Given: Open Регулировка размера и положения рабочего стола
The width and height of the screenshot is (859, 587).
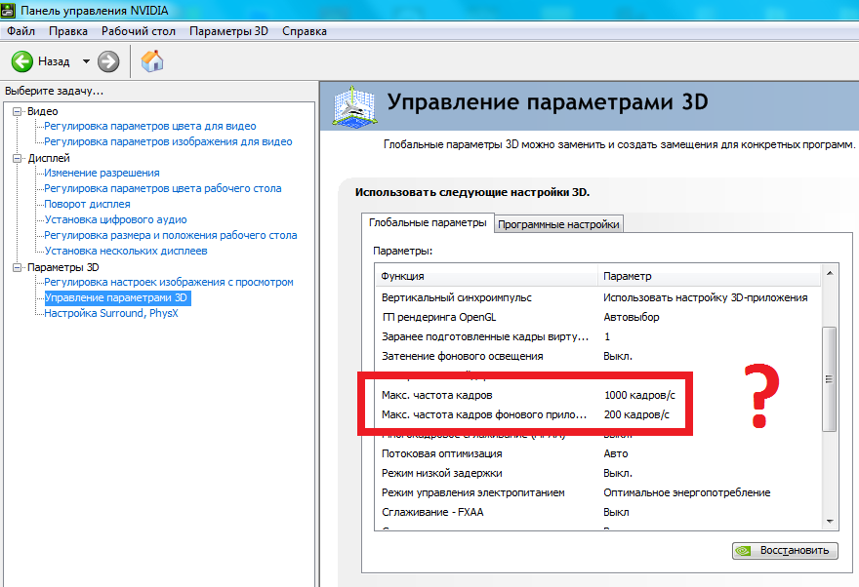Looking at the screenshot, I should coord(171,235).
